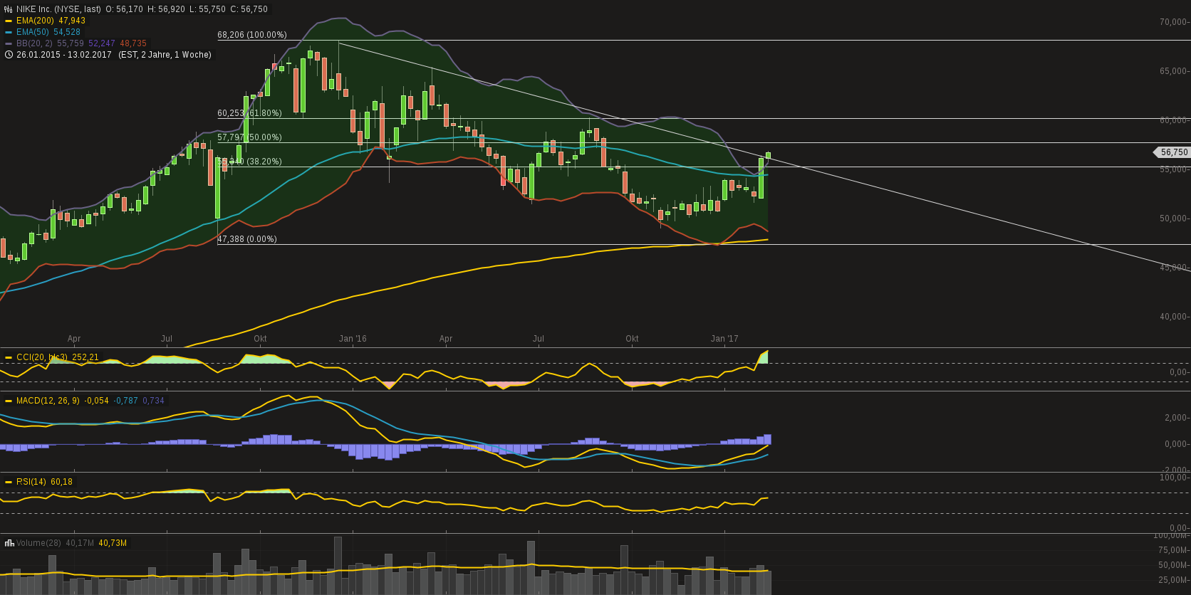The height and width of the screenshot is (595, 1191).
Task: Click the yellow EMA(200) legend marker
Action: (x=9, y=21)
